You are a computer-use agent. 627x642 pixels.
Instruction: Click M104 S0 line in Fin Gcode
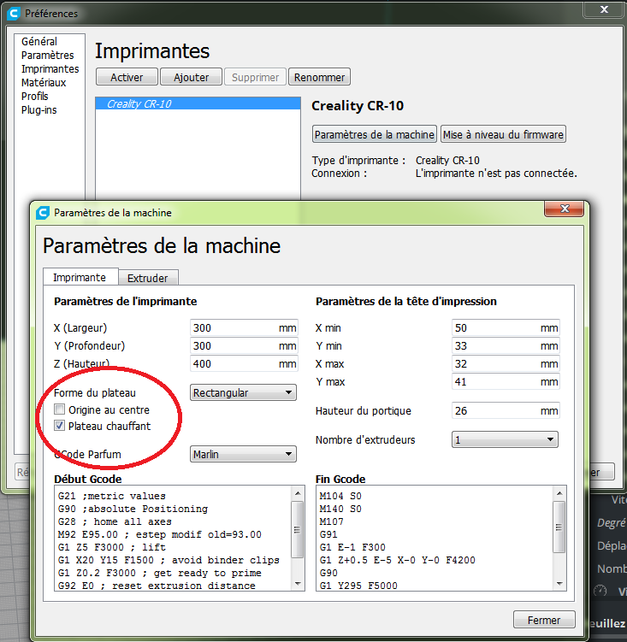coord(340,496)
